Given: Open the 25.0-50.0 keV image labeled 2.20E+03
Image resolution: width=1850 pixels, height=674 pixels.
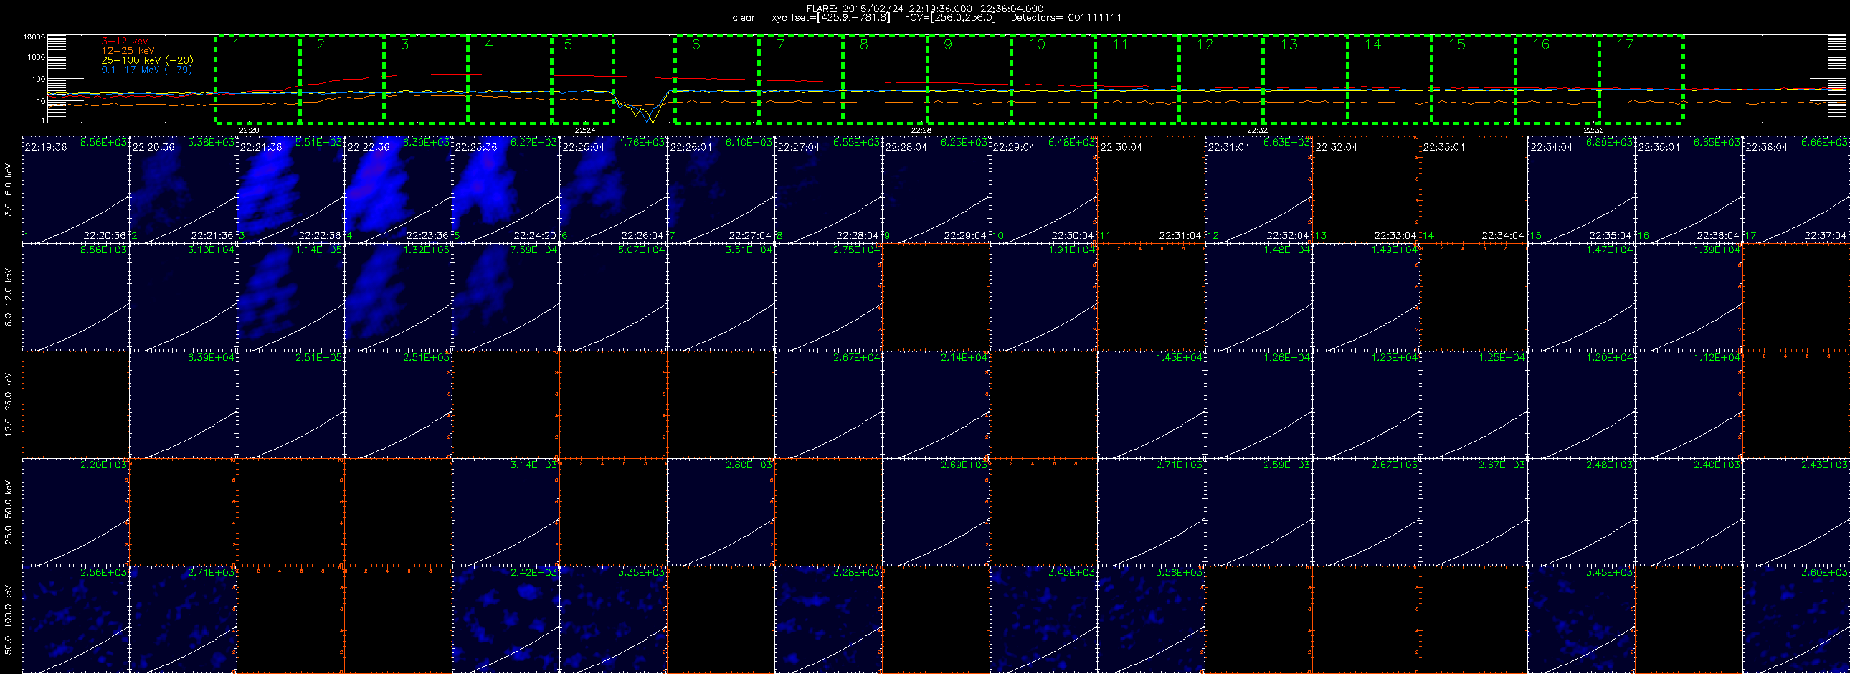Looking at the screenshot, I should (75, 512).
